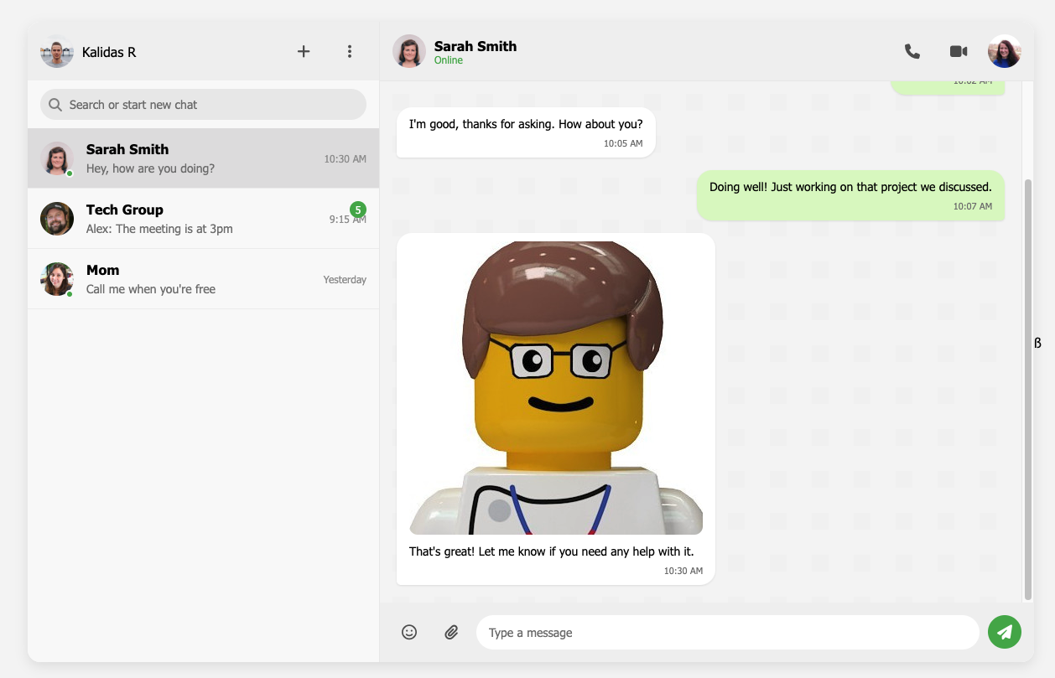Click the green 'Online' status text

[449, 60]
